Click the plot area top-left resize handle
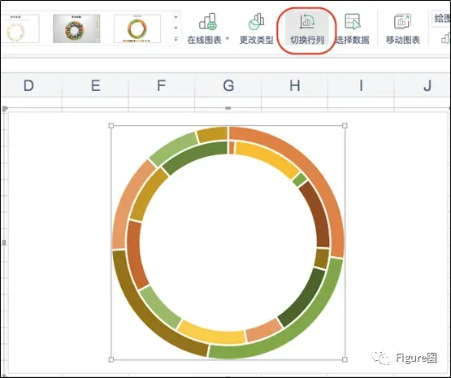The height and width of the screenshot is (378, 451). (x=111, y=126)
